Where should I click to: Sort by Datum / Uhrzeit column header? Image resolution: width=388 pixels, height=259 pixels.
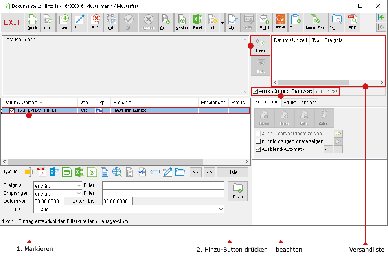pos(39,103)
